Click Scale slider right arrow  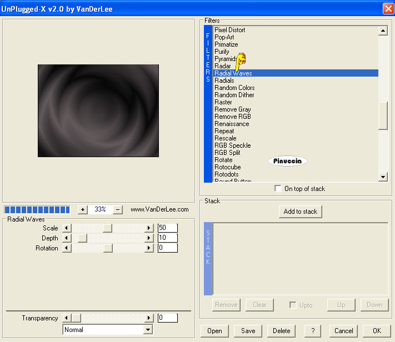(148, 228)
